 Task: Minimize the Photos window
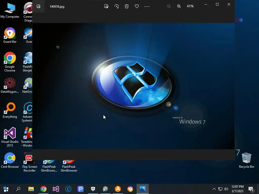[x=206, y=5]
